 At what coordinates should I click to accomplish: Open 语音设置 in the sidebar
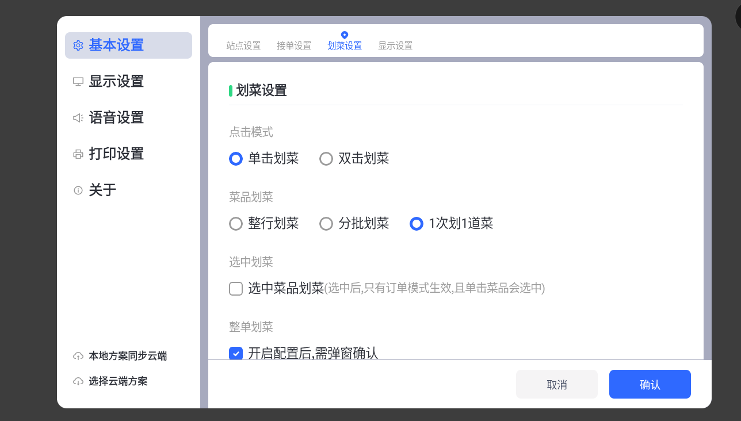pos(116,118)
